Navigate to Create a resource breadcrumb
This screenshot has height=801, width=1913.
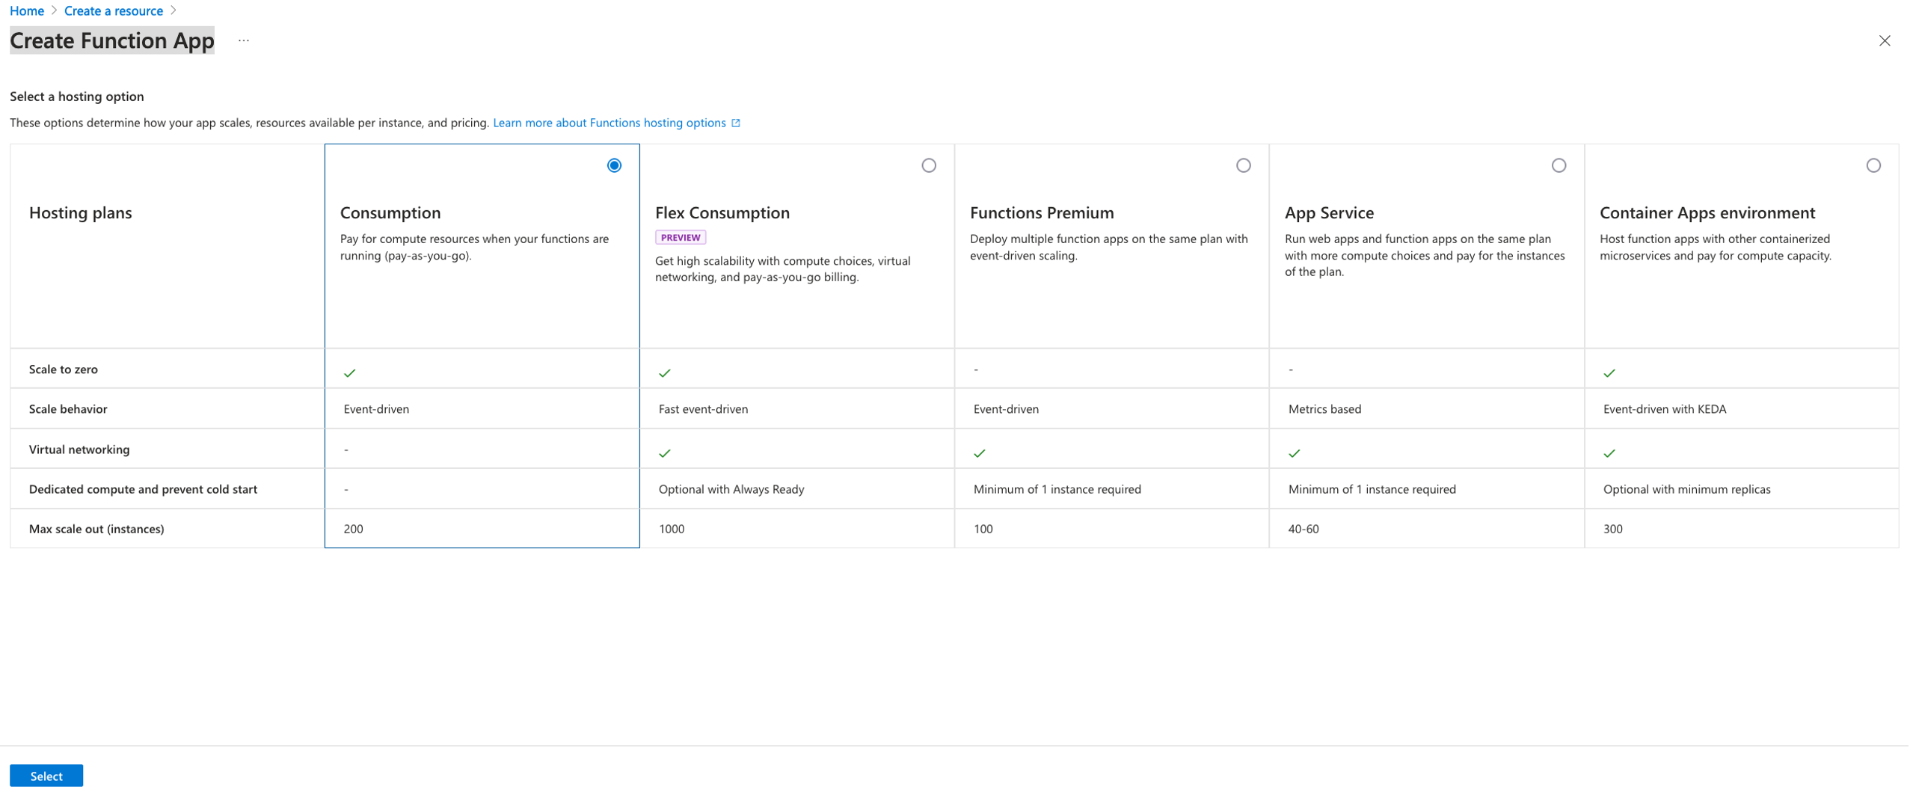[114, 11]
